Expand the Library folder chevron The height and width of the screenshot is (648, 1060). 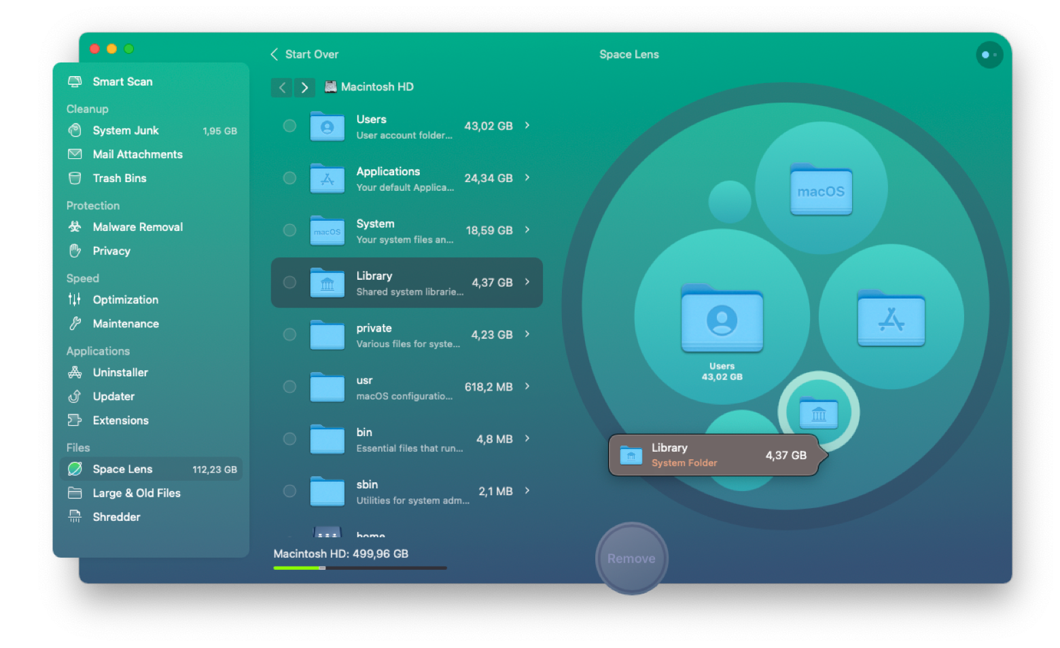(x=527, y=282)
